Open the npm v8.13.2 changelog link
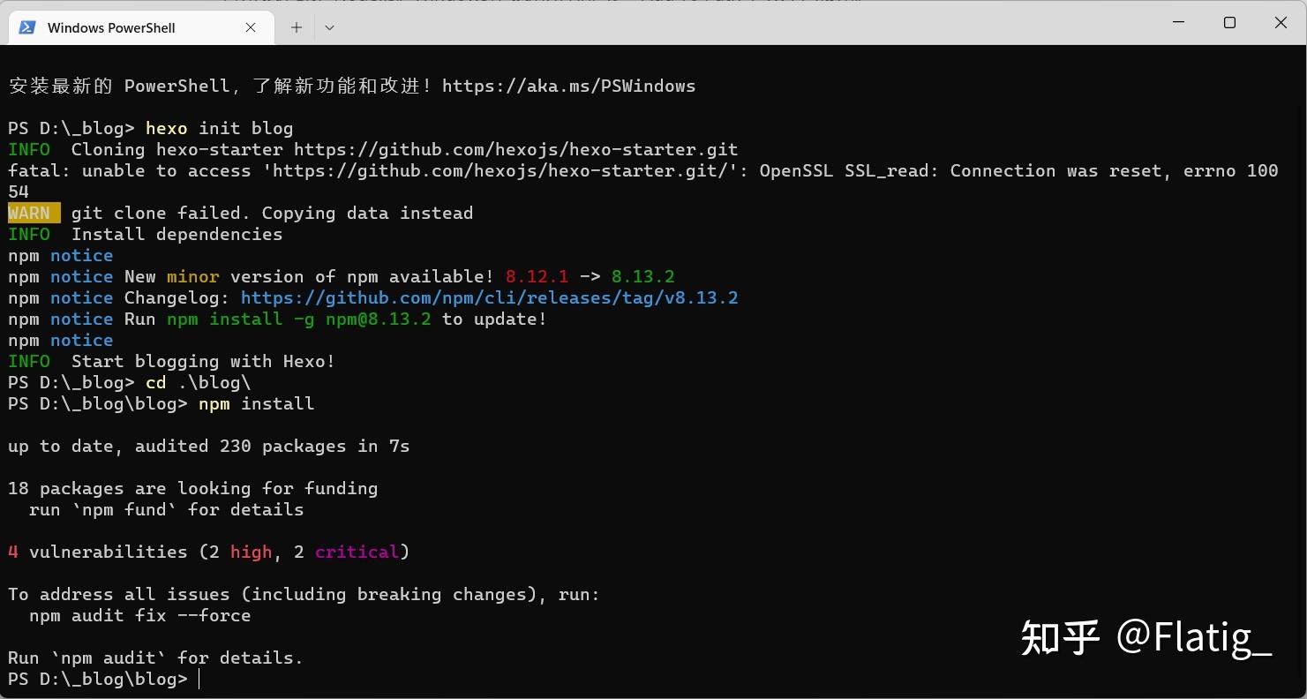This screenshot has height=699, width=1307. (491, 297)
